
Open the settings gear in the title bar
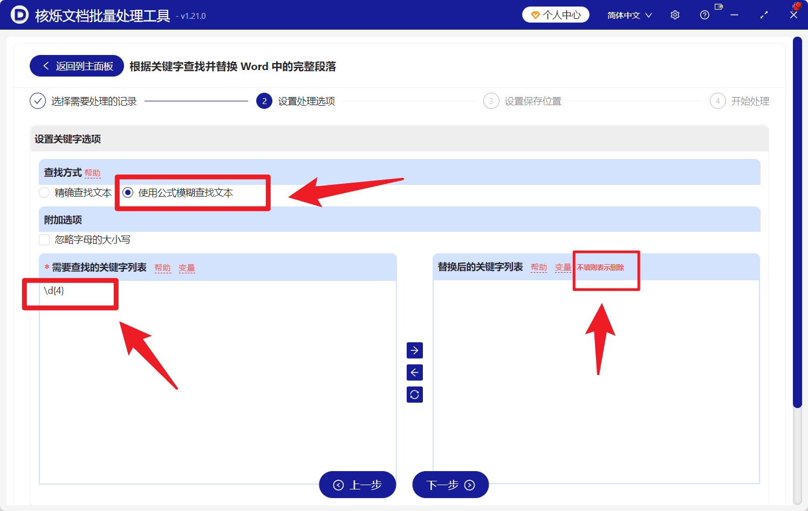674,15
